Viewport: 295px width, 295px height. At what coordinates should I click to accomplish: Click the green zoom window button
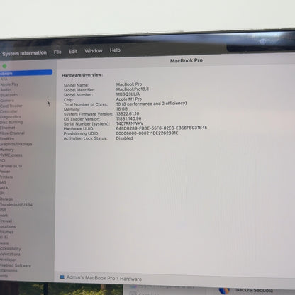pos(4,66)
